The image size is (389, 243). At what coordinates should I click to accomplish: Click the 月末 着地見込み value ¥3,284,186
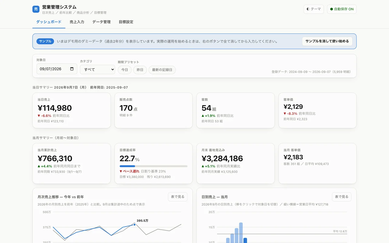point(222,159)
